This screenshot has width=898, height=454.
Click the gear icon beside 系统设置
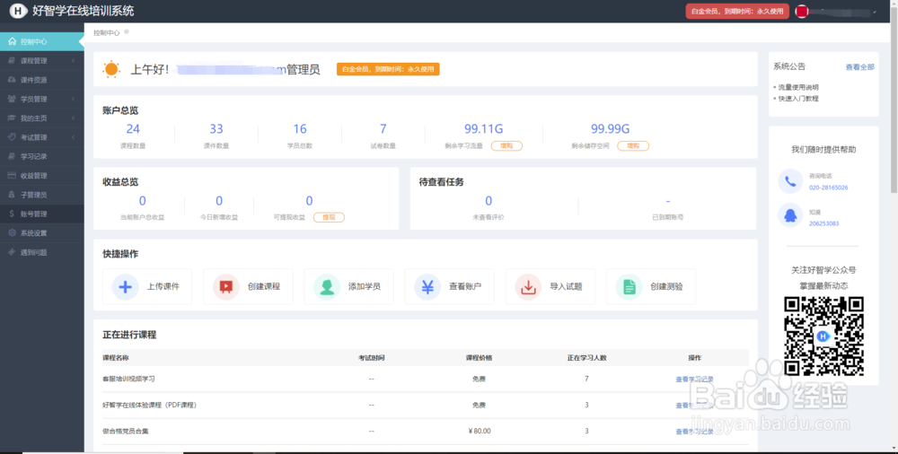12,232
